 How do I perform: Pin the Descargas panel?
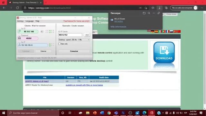[159, 13]
